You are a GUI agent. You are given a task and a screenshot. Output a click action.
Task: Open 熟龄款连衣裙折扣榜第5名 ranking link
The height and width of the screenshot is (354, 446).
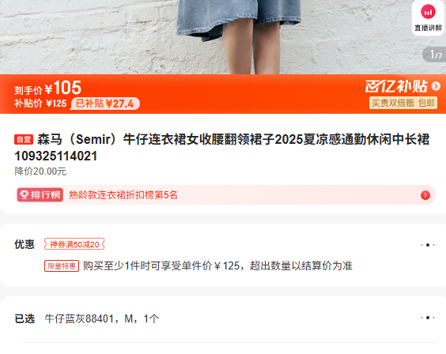(x=123, y=195)
